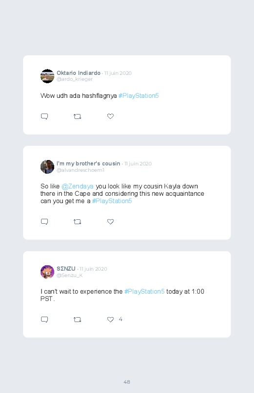Reply to Oktario Indiardo's tweet
This screenshot has height=393, width=254.
pos(44,116)
